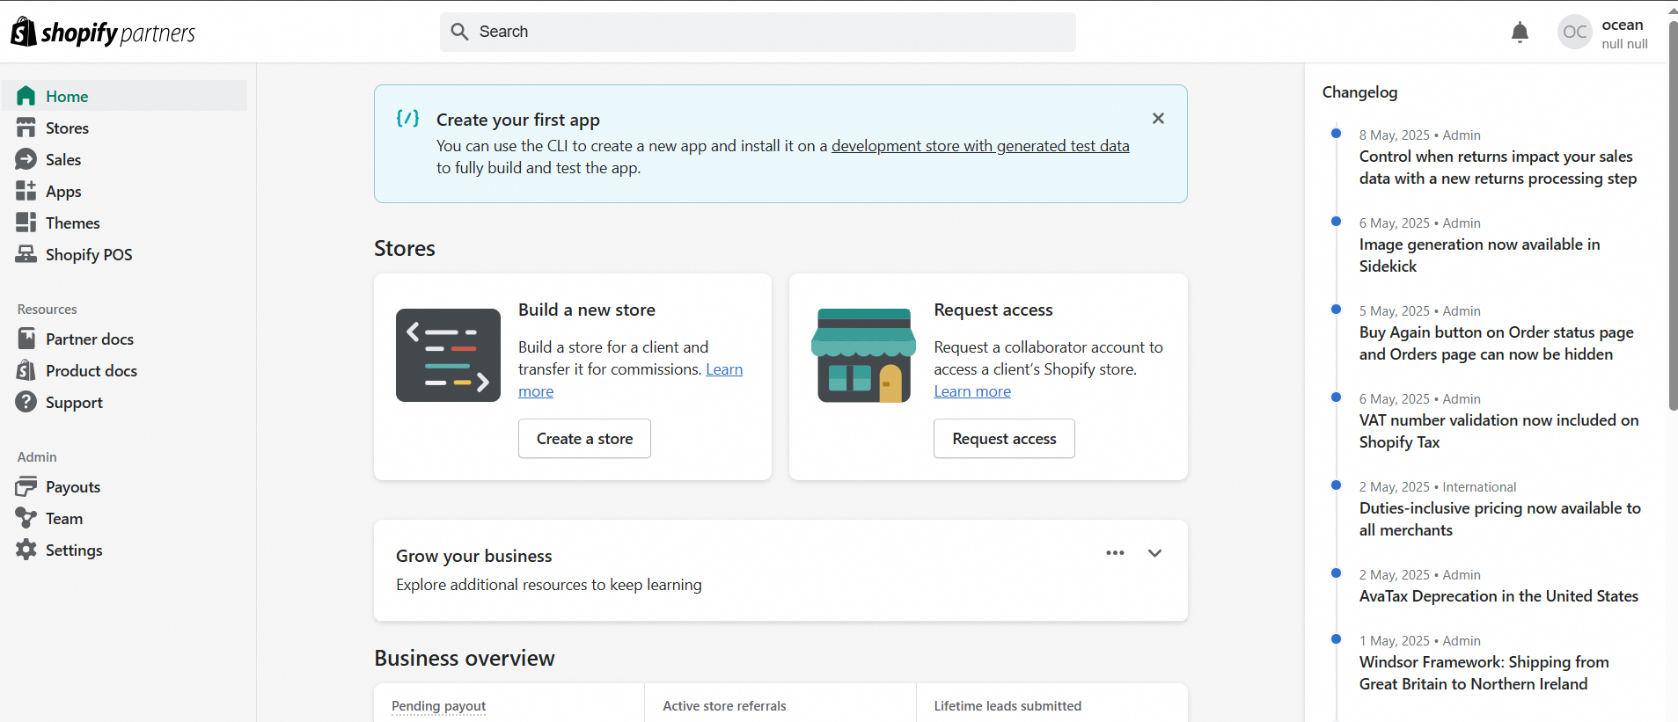The height and width of the screenshot is (722, 1678).
Task: Click the Build a new store illustration
Action: [x=448, y=355]
